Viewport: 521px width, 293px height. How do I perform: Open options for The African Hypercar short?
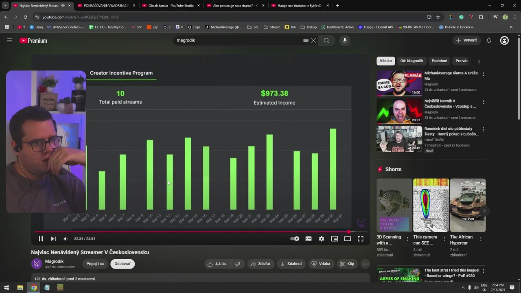(x=481, y=239)
